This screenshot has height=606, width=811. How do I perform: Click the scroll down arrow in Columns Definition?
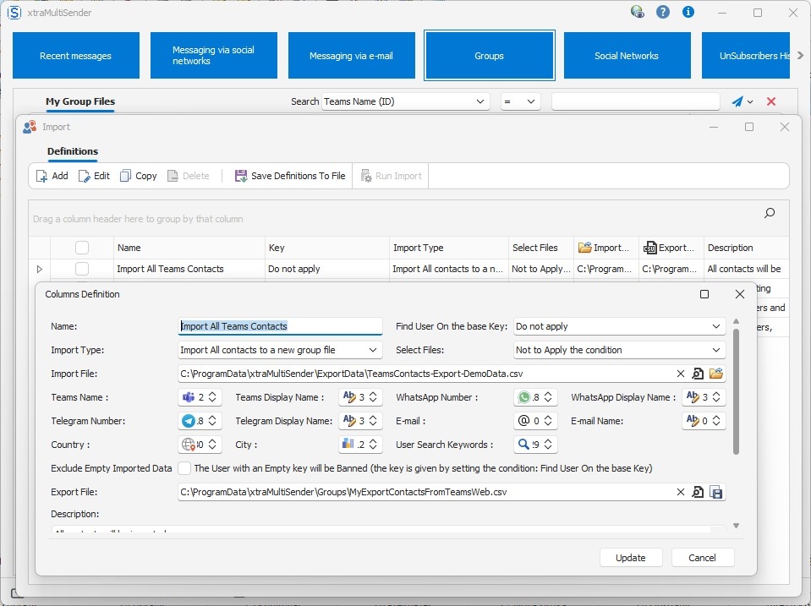coord(736,526)
